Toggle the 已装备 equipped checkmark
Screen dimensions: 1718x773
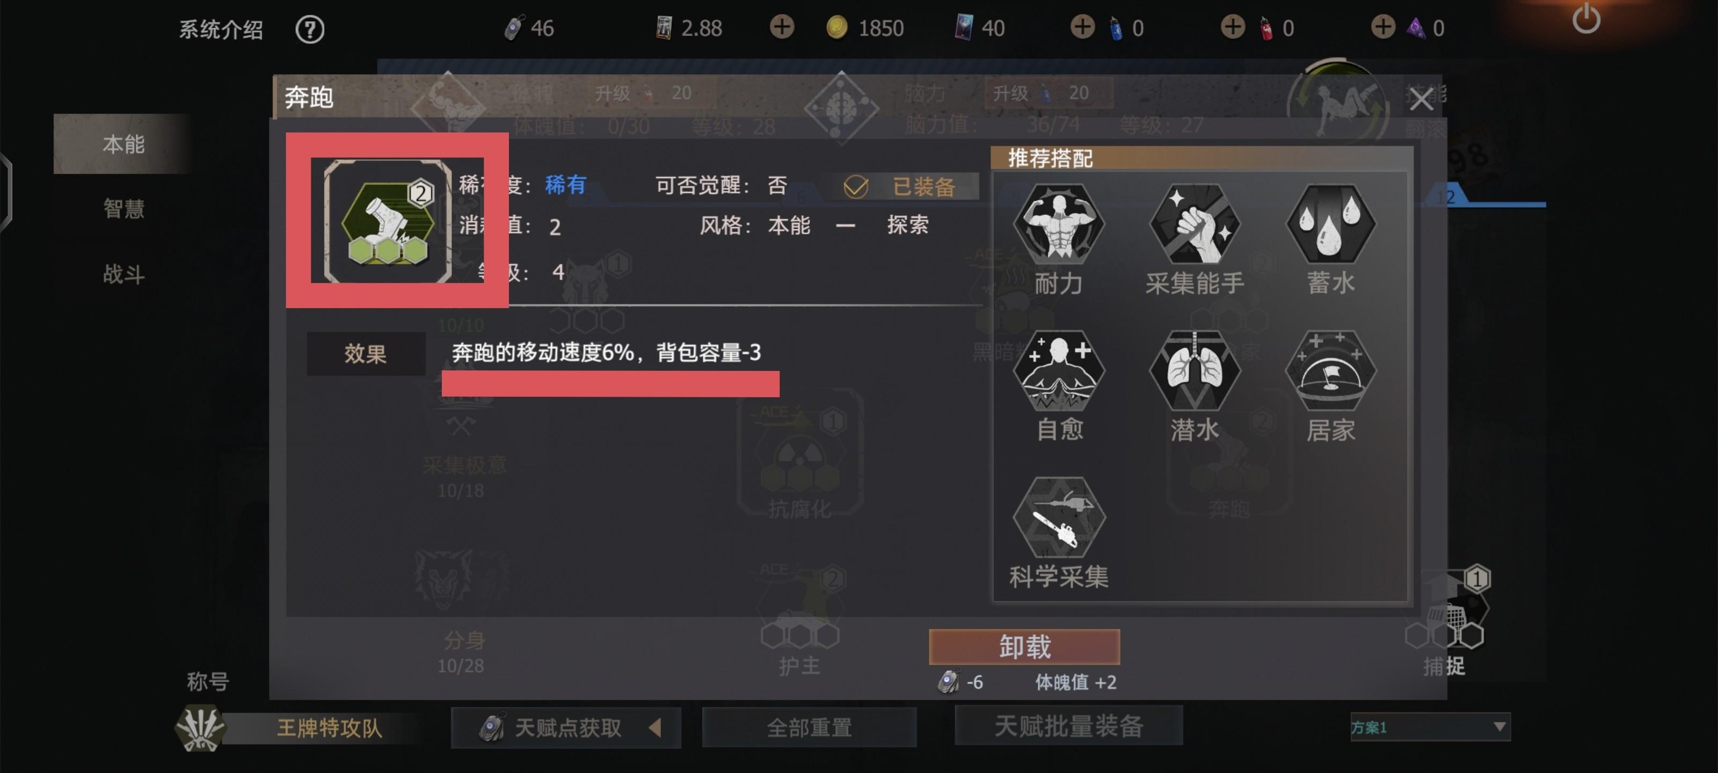[856, 187]
